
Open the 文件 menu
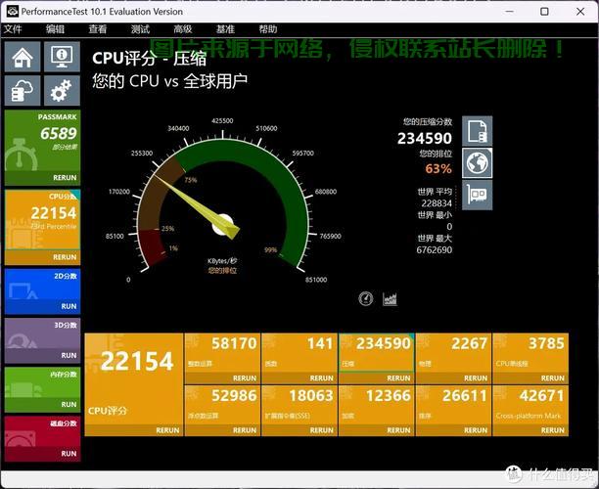click(13, 29)
